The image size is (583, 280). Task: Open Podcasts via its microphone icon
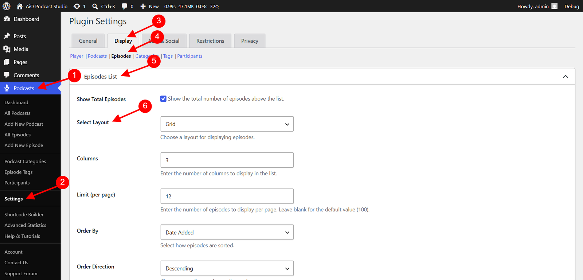[7, 88]
